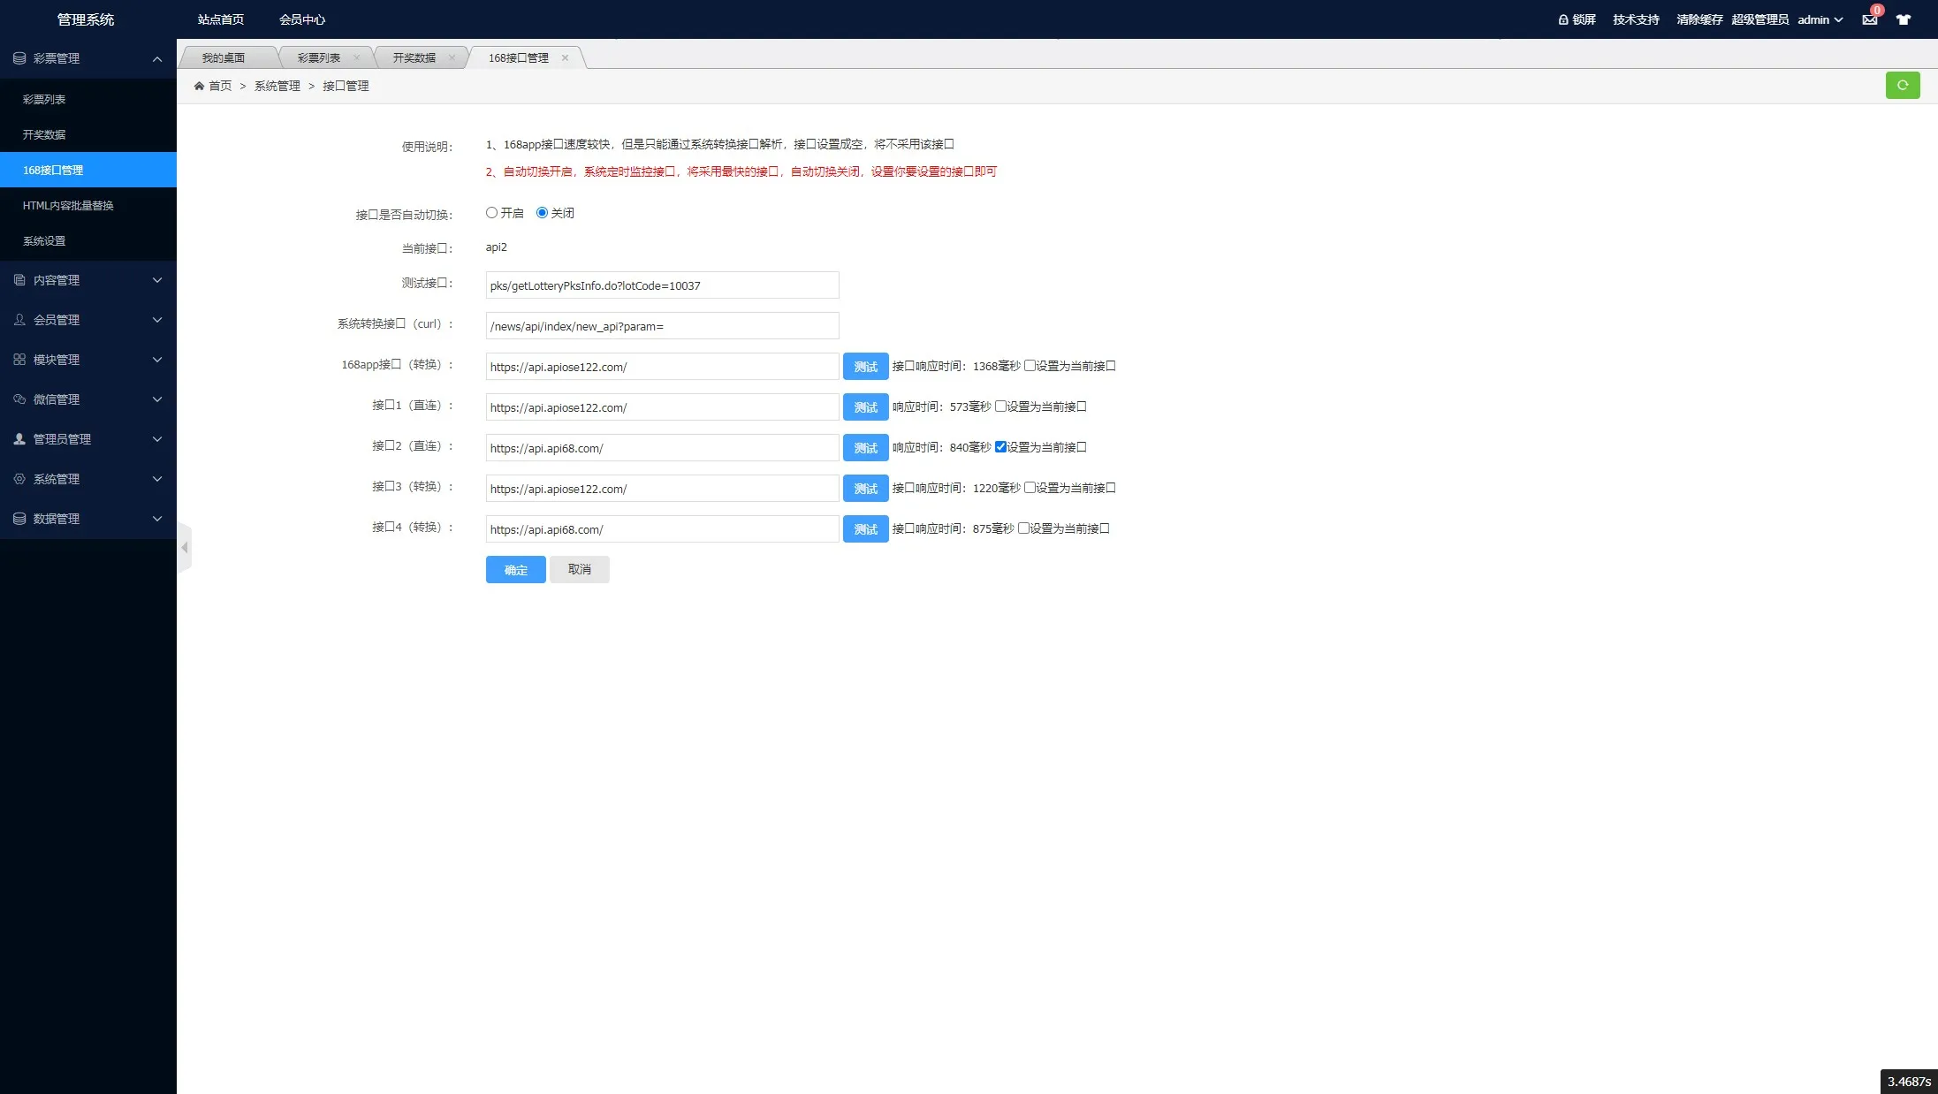The image size is (1938, 1094).
Task: Click the lock screen icon in header
Action: click(x=1562, y=19)
